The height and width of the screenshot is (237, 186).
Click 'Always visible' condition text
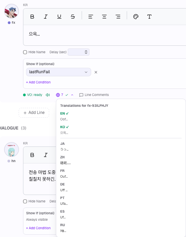[37, 220]
